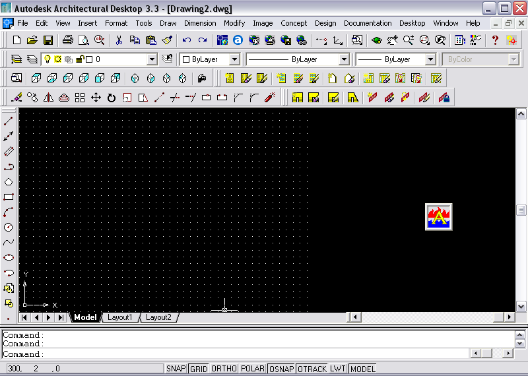
Task: Select the Line draw tool
Action: tap(9, 121)
